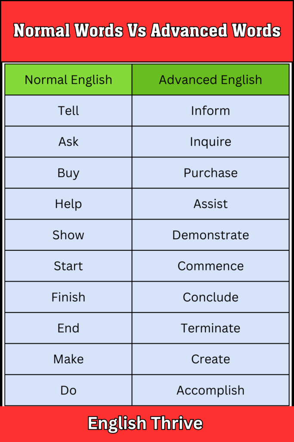Select the 'Start' cell
The image size is (294, 442).
click(x=68, y=266)
